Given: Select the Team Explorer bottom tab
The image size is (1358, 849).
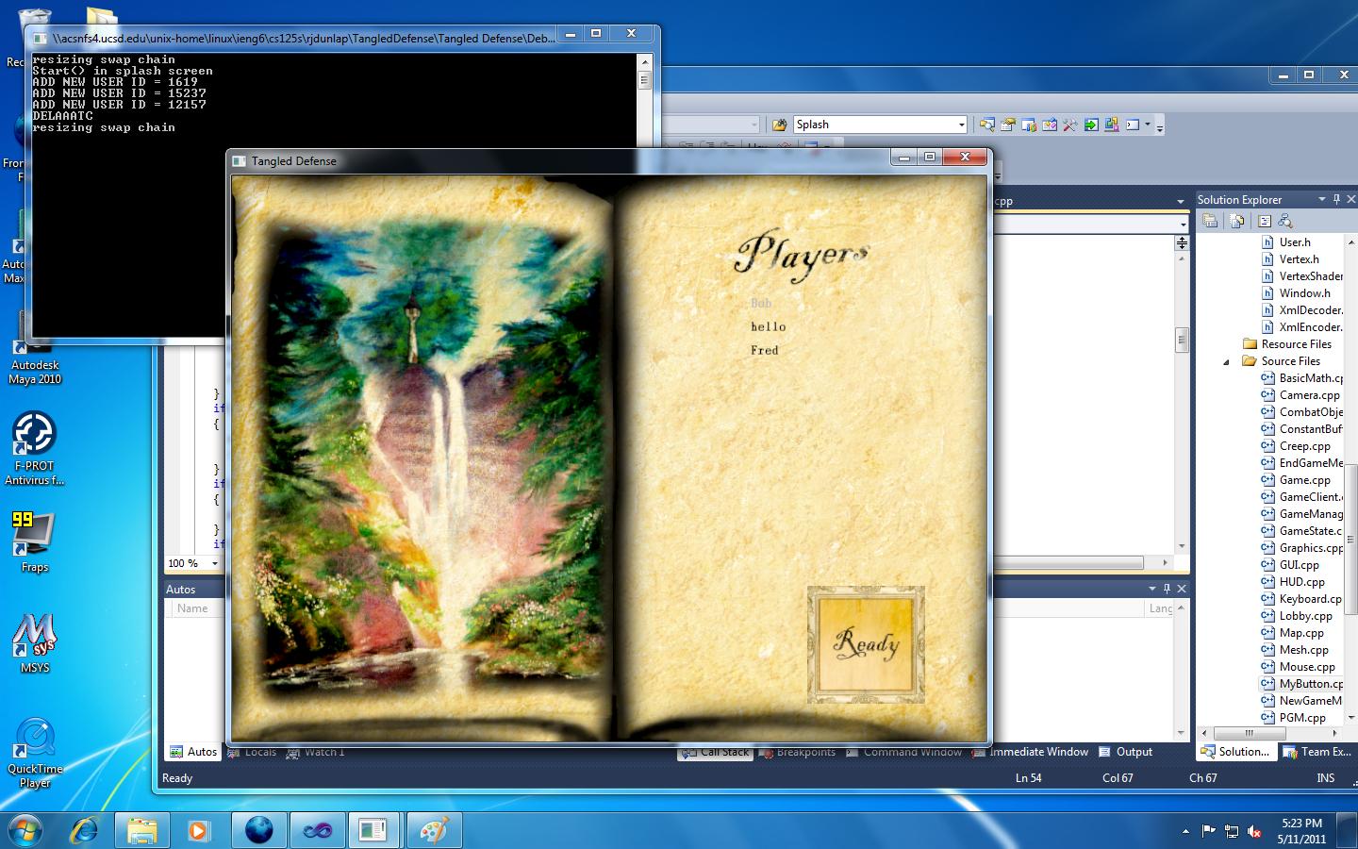Looking at the screenshot, I should coord(1317,752).
